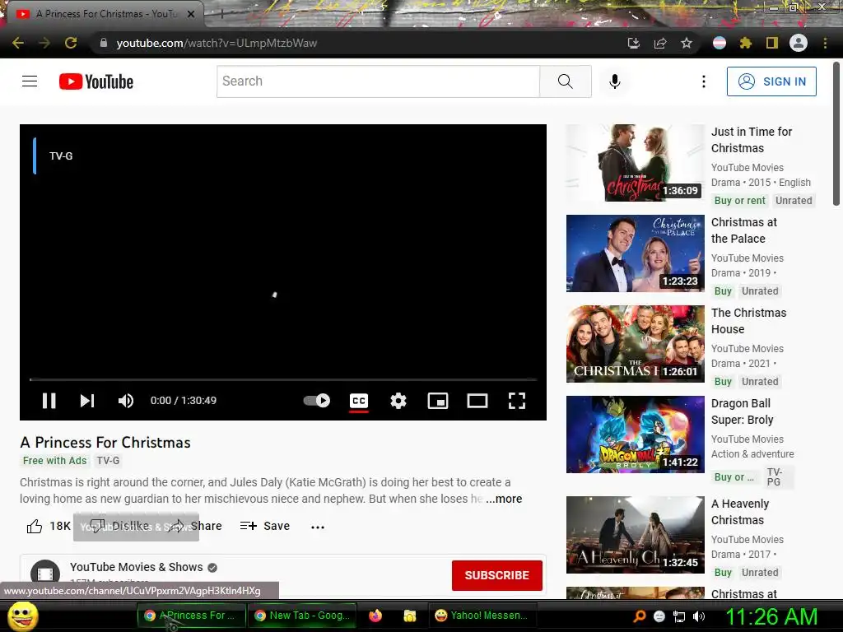
Task: Click the red SUBSCRIBE button
Action: click(496, 575)
